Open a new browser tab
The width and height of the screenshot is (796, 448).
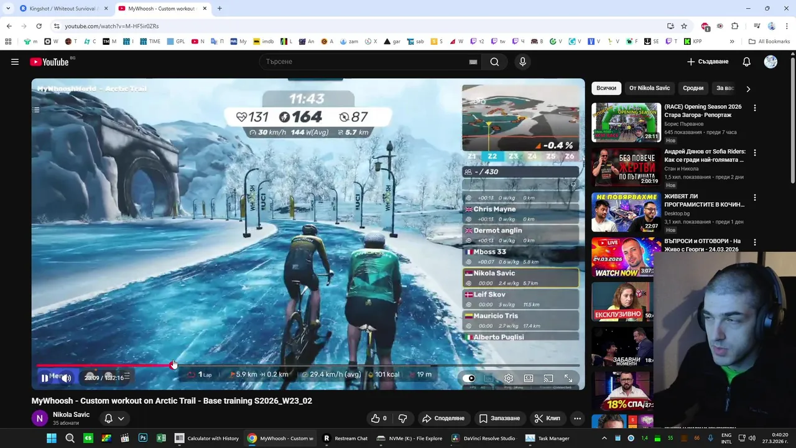click(220, 9)
